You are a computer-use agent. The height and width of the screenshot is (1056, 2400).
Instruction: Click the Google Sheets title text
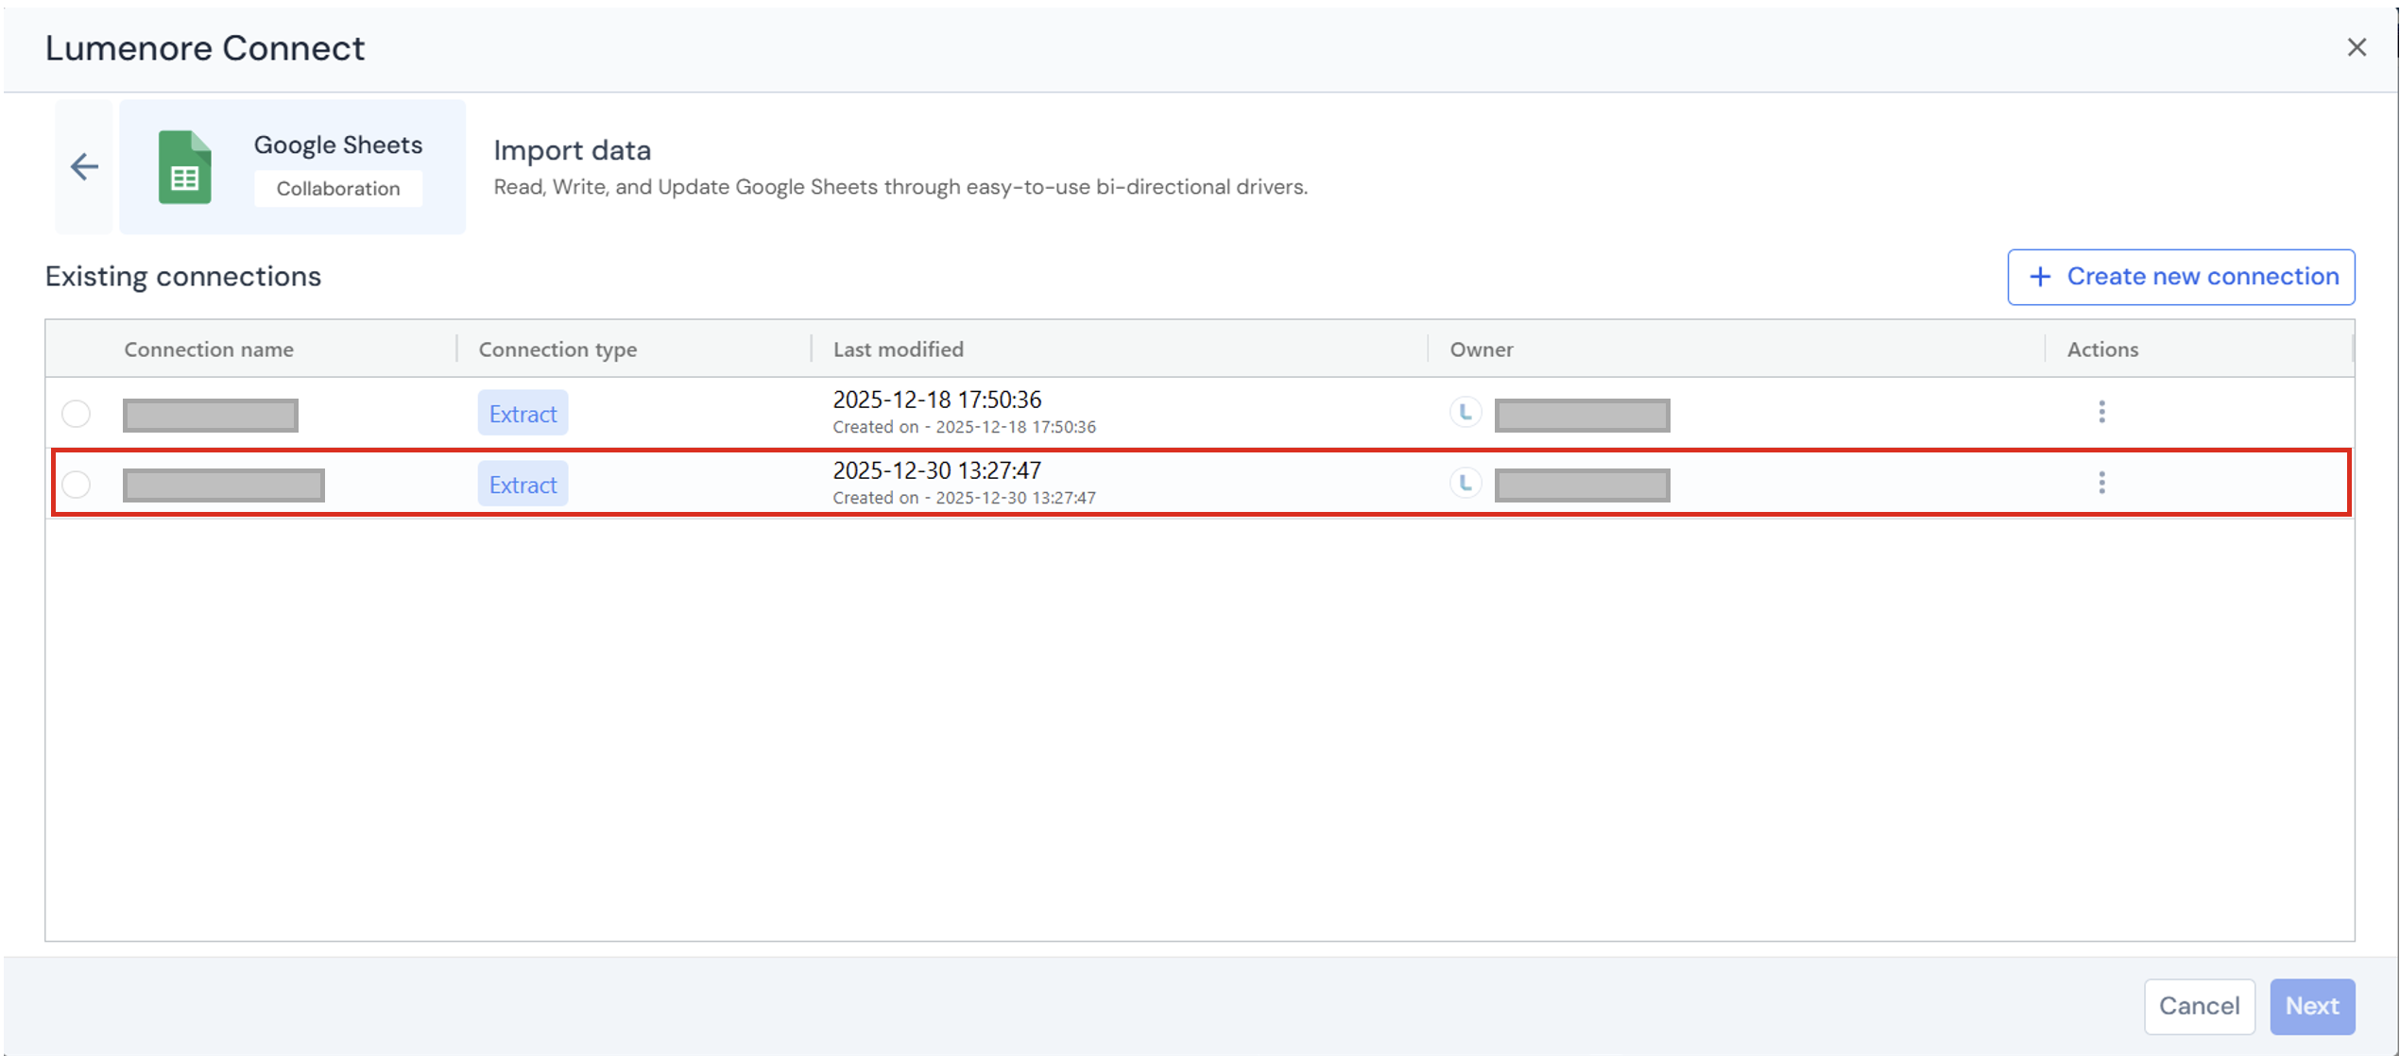(x=338, y=145)
